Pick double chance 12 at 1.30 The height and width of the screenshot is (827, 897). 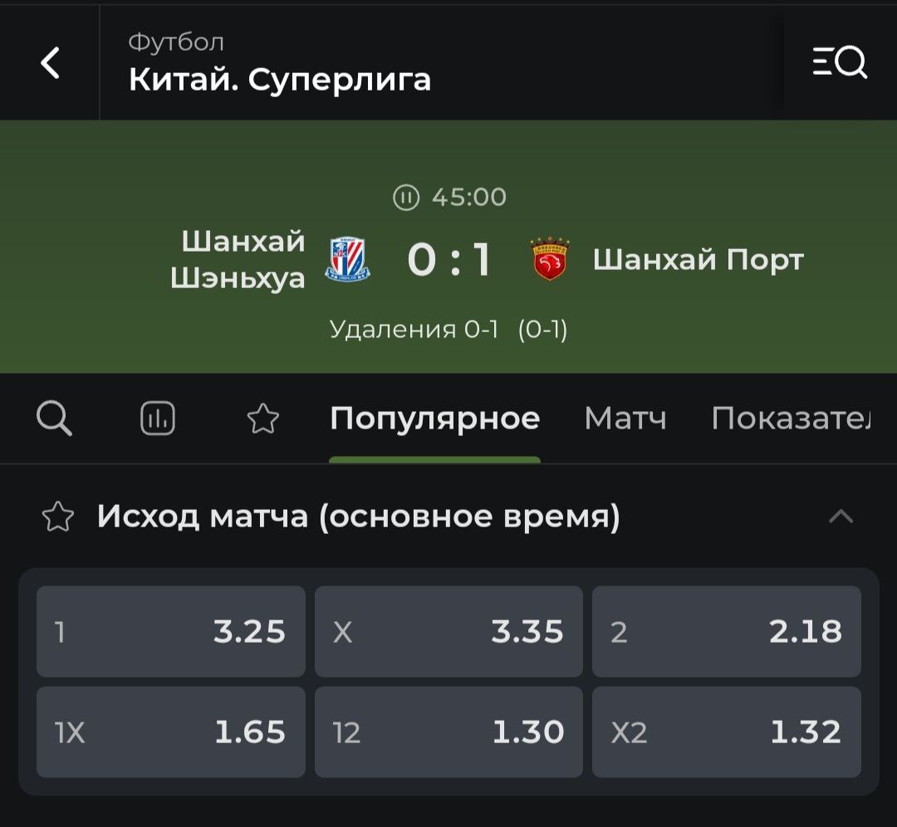[x=448, y=732]
